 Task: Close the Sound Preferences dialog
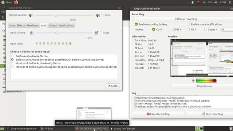pos(113,86)
